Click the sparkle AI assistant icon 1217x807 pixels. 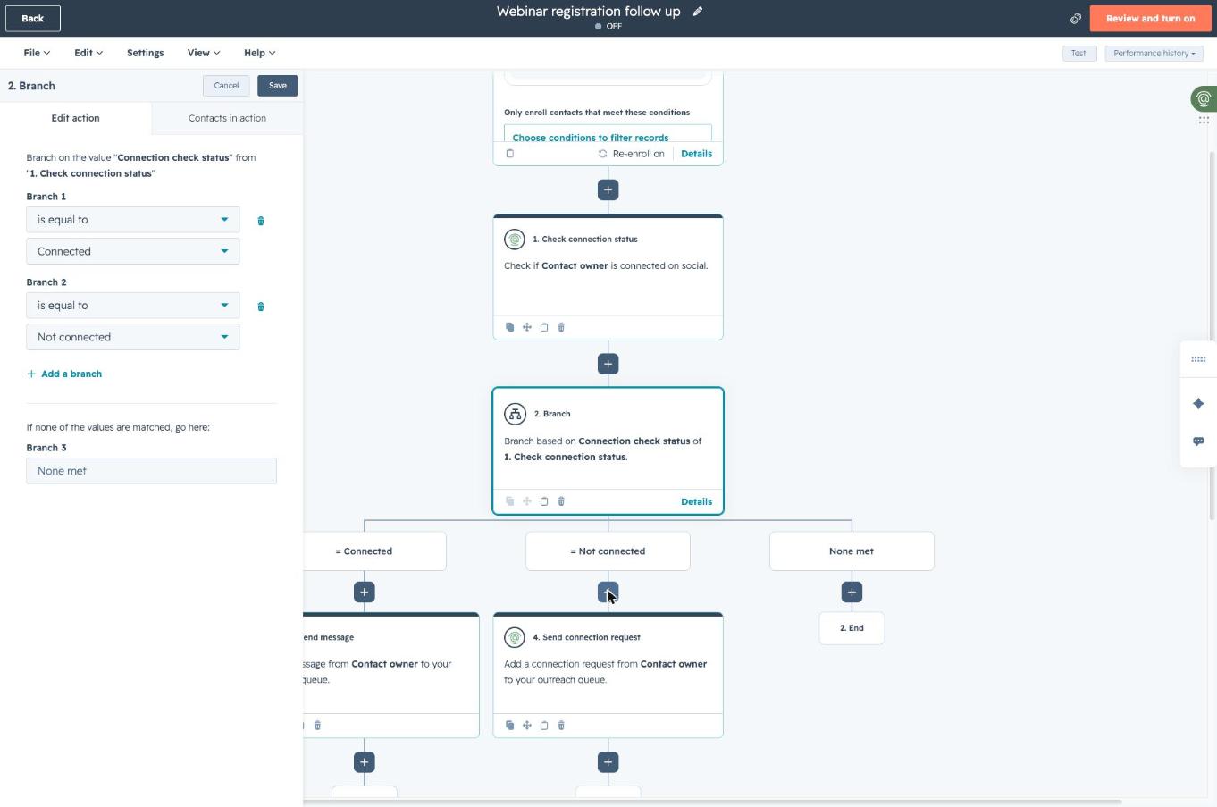click(1198, 404)
